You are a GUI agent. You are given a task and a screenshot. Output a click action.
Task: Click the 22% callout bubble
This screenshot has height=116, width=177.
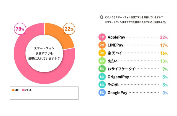click(69, 29)
